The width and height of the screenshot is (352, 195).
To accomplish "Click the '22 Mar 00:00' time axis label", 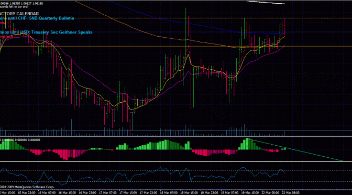I will (x=270, y=193).
